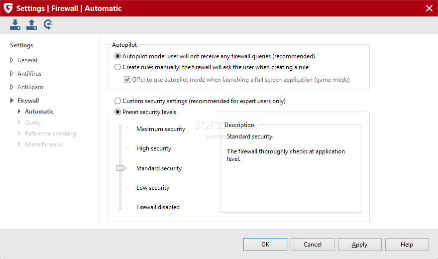Open the Miscellaneous firewall settings
Viewport: 438px width, 259px height.
[x=43, y=144]
